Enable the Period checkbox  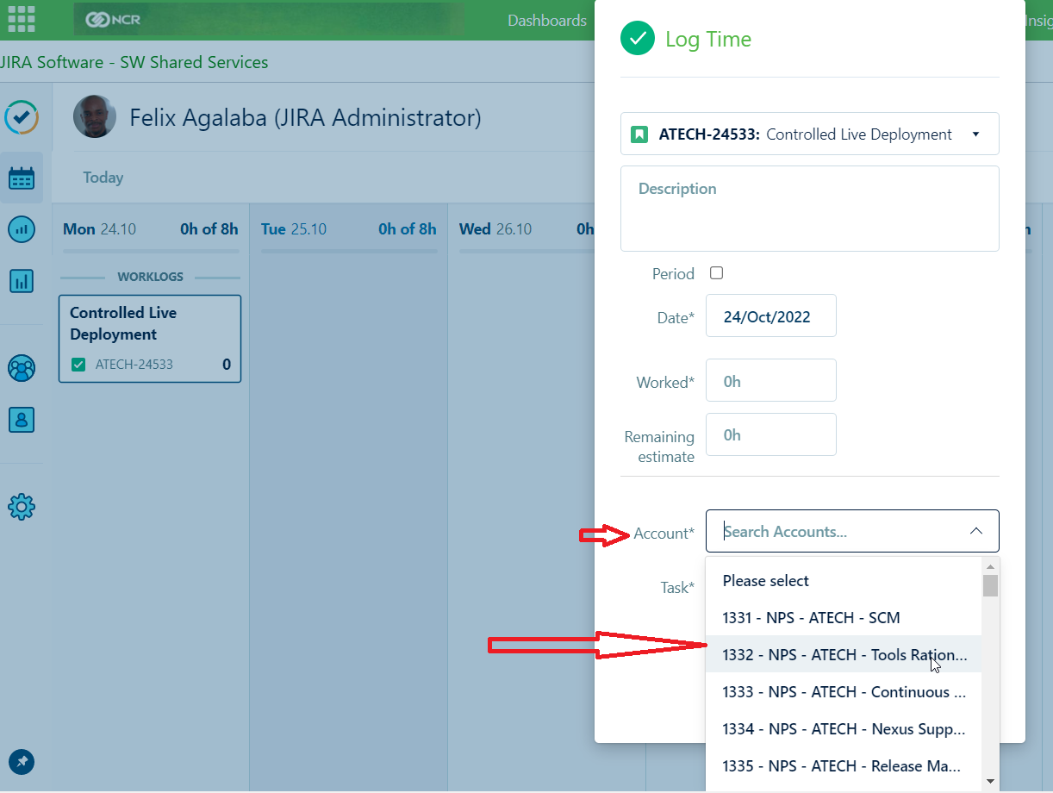716,273
